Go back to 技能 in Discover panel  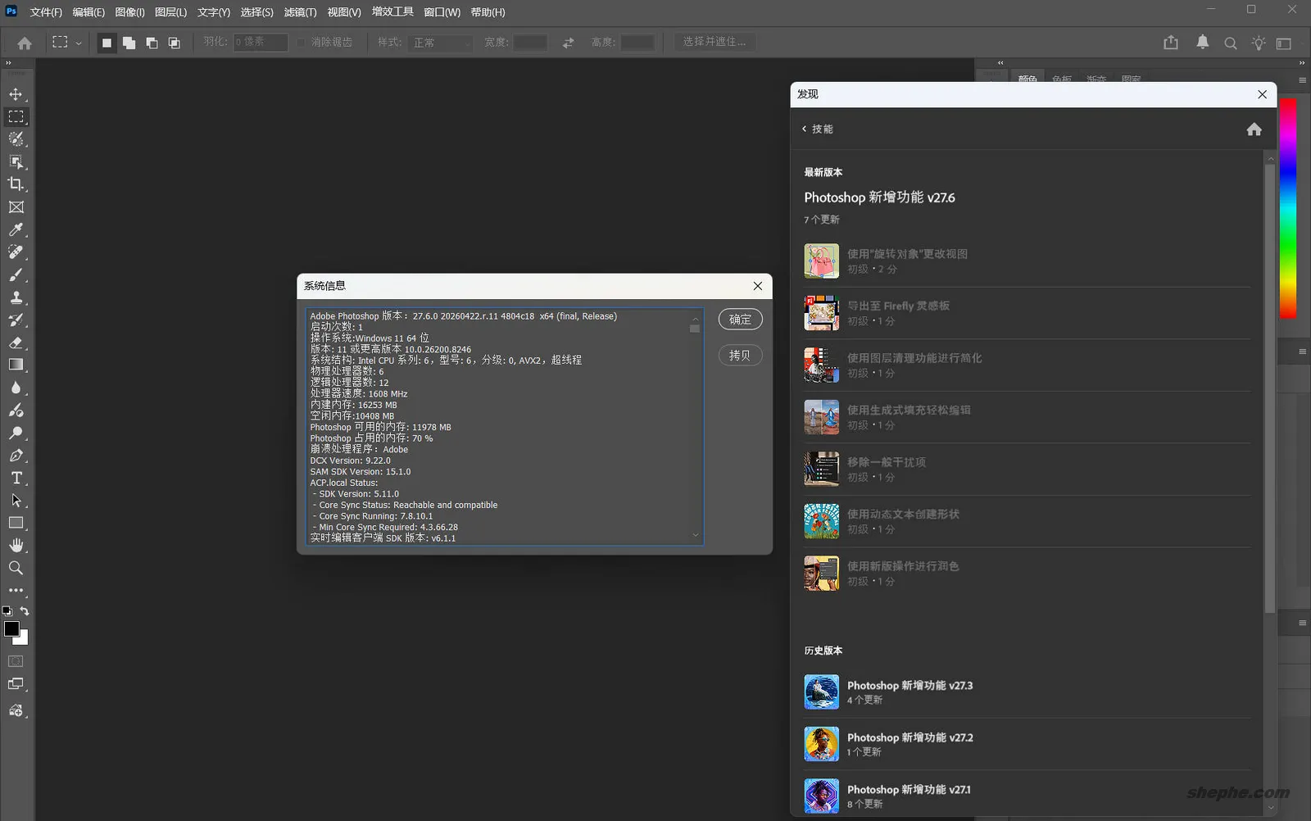click(817, 129)
